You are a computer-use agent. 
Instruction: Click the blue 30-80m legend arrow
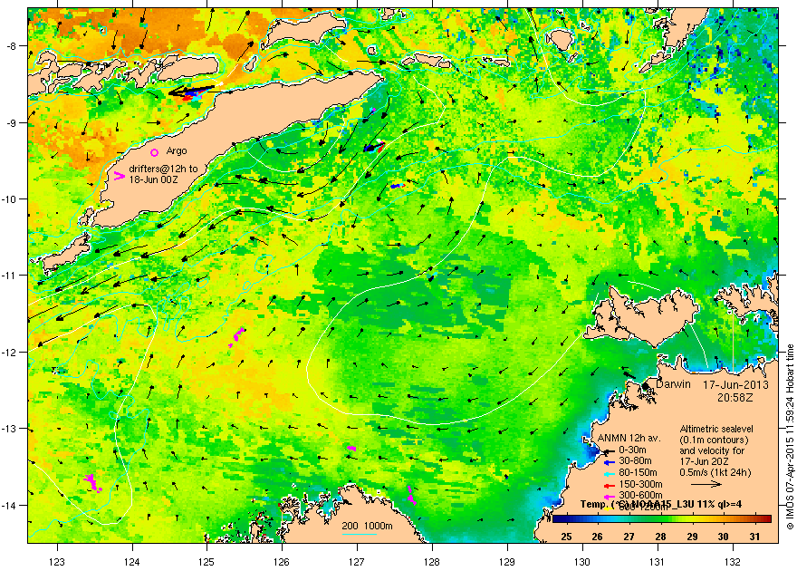(x=609, y=462)
